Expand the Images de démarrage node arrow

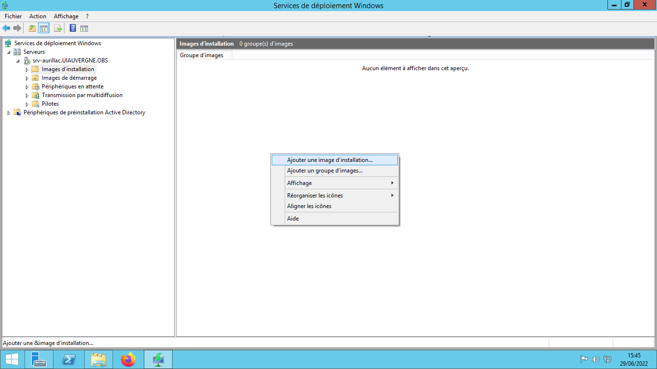[x=27, y=78]
